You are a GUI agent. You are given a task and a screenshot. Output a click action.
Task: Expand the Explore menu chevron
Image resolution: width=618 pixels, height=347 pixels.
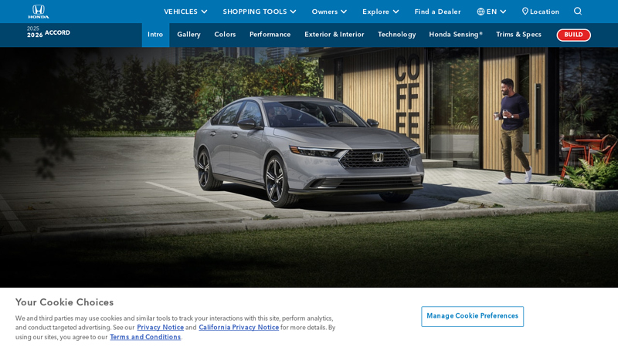click(396, 12)
